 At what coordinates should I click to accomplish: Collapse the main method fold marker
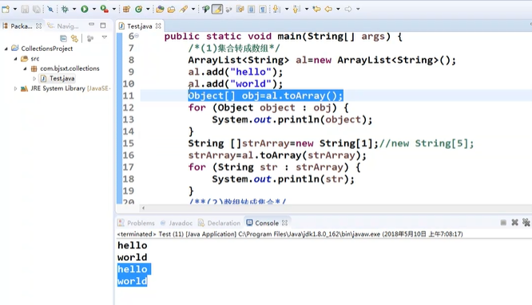137,36
